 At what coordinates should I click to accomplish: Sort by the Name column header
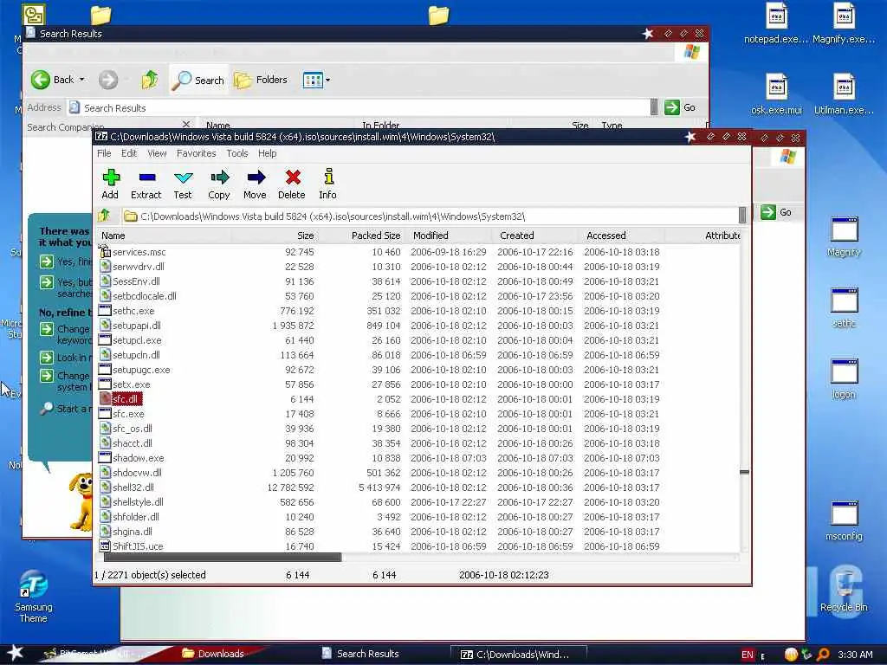[164, 236]
